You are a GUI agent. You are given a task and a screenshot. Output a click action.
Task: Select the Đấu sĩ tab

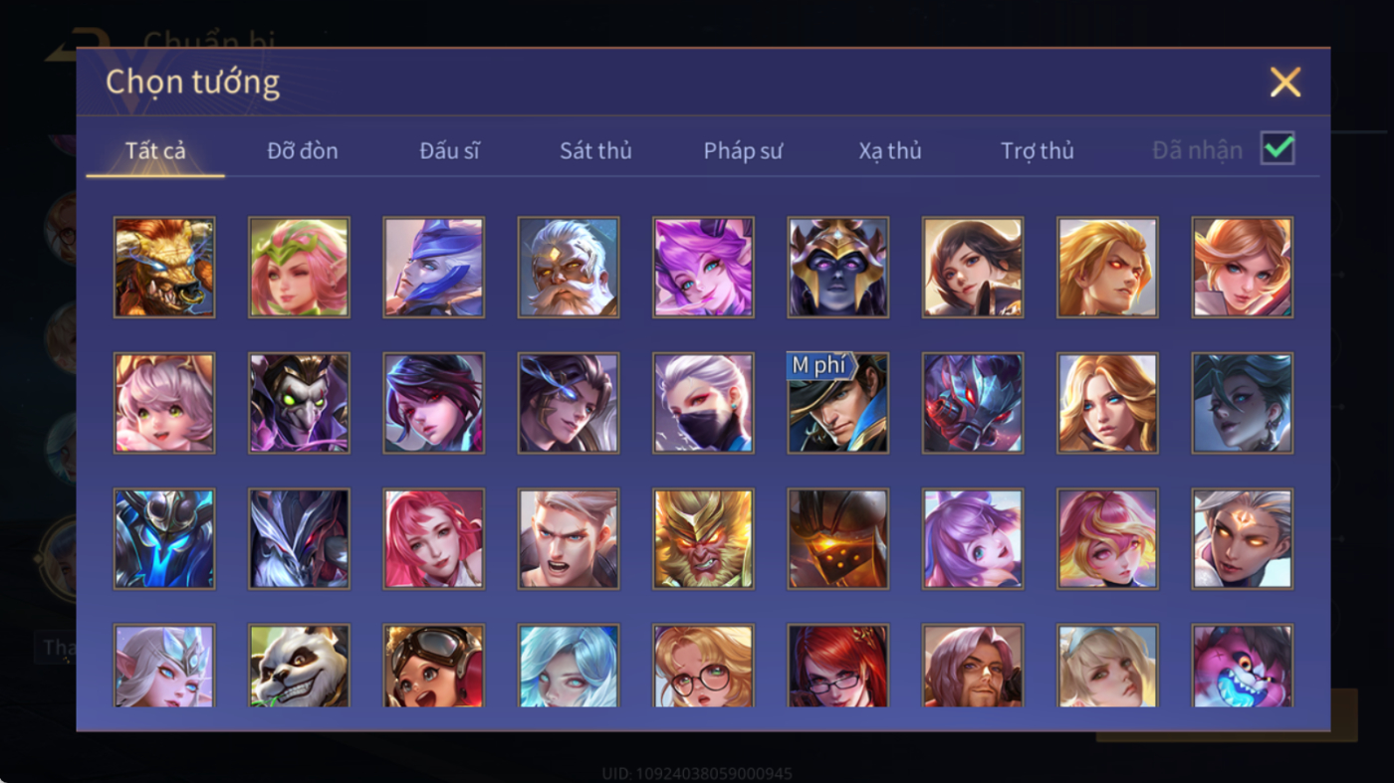pos(449,150)
